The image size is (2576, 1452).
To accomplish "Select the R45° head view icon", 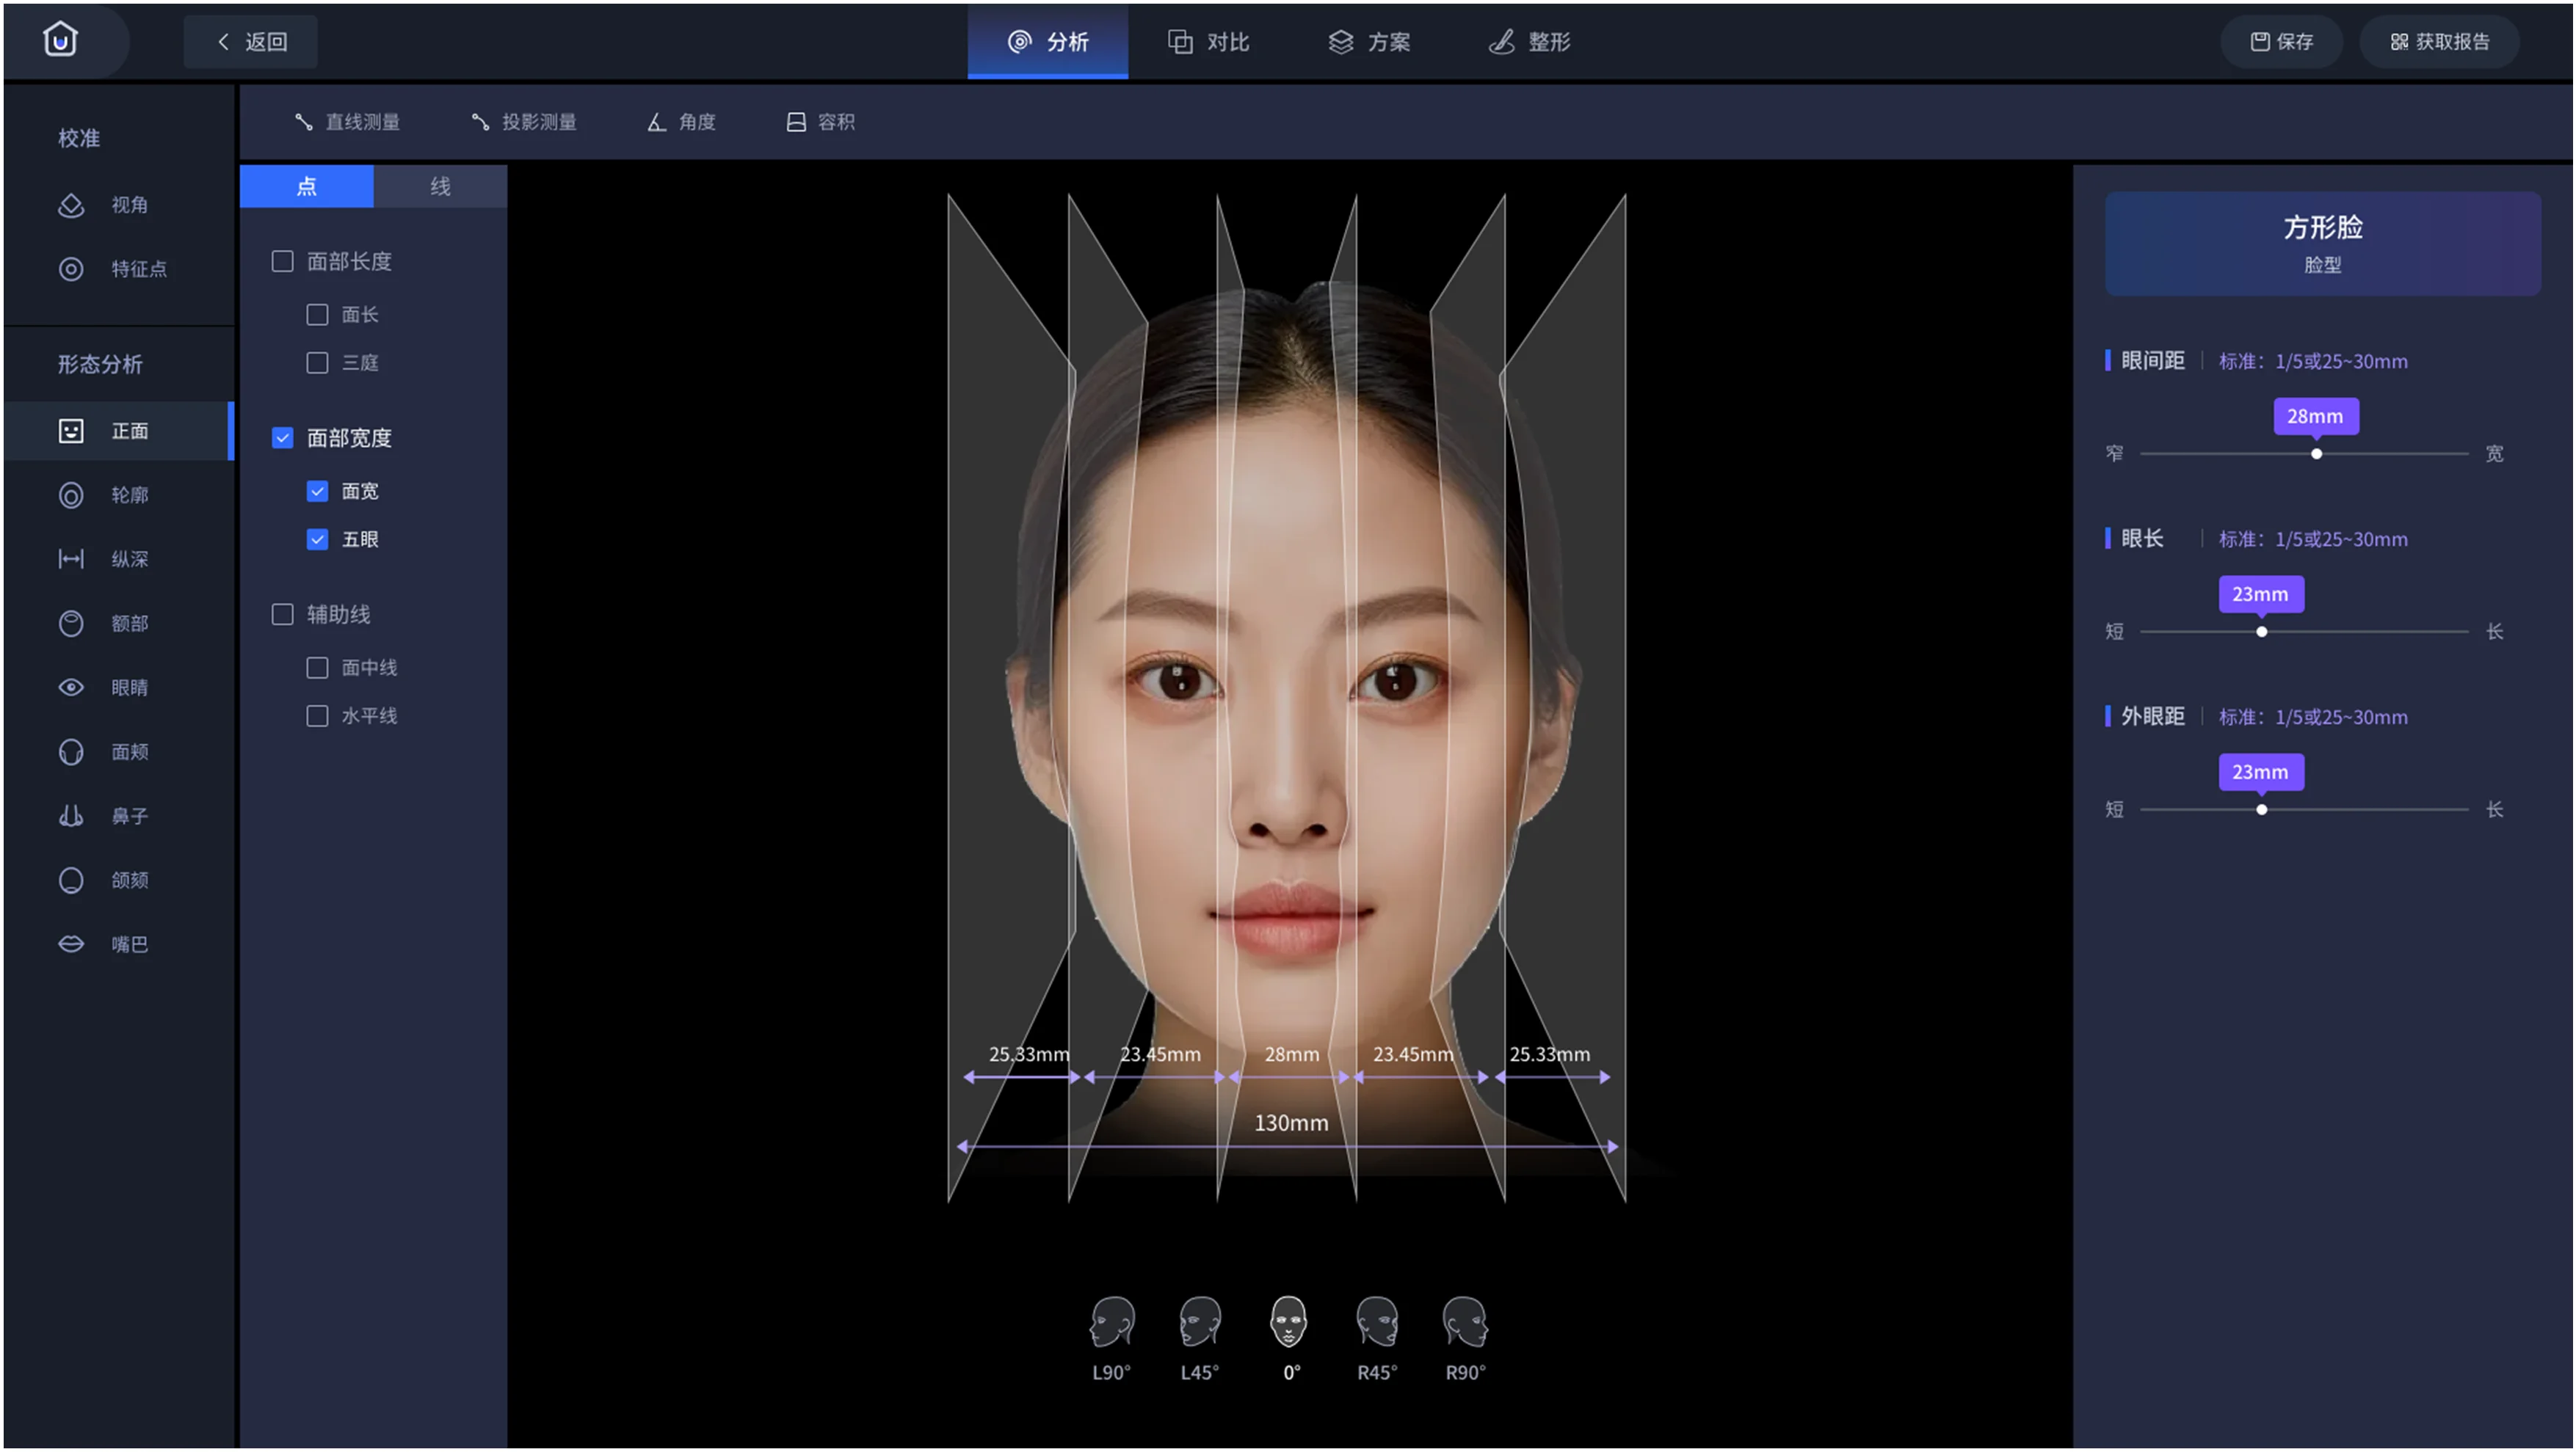I will pyautogui.click(x=1377, y=1323).
